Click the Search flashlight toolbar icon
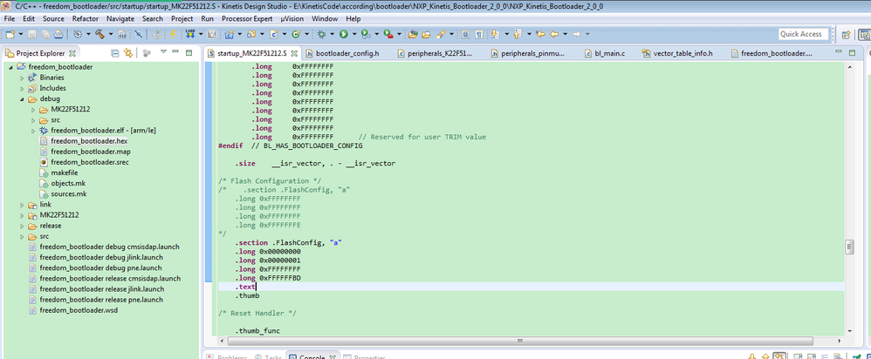 point(441,34)
